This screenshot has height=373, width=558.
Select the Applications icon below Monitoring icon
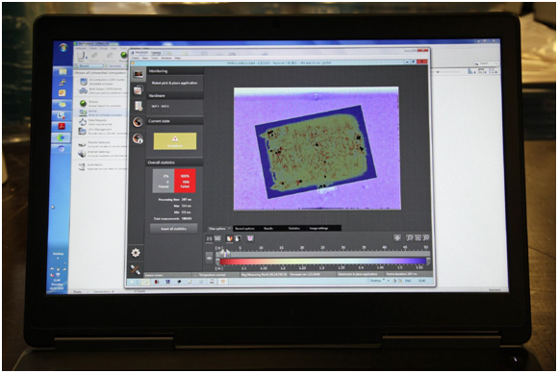(139, 90)
